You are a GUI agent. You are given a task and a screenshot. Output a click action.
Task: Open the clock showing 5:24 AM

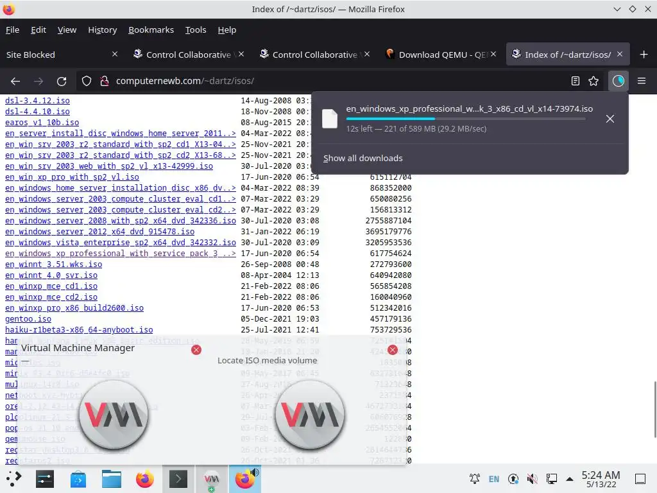tap(601, 479)
